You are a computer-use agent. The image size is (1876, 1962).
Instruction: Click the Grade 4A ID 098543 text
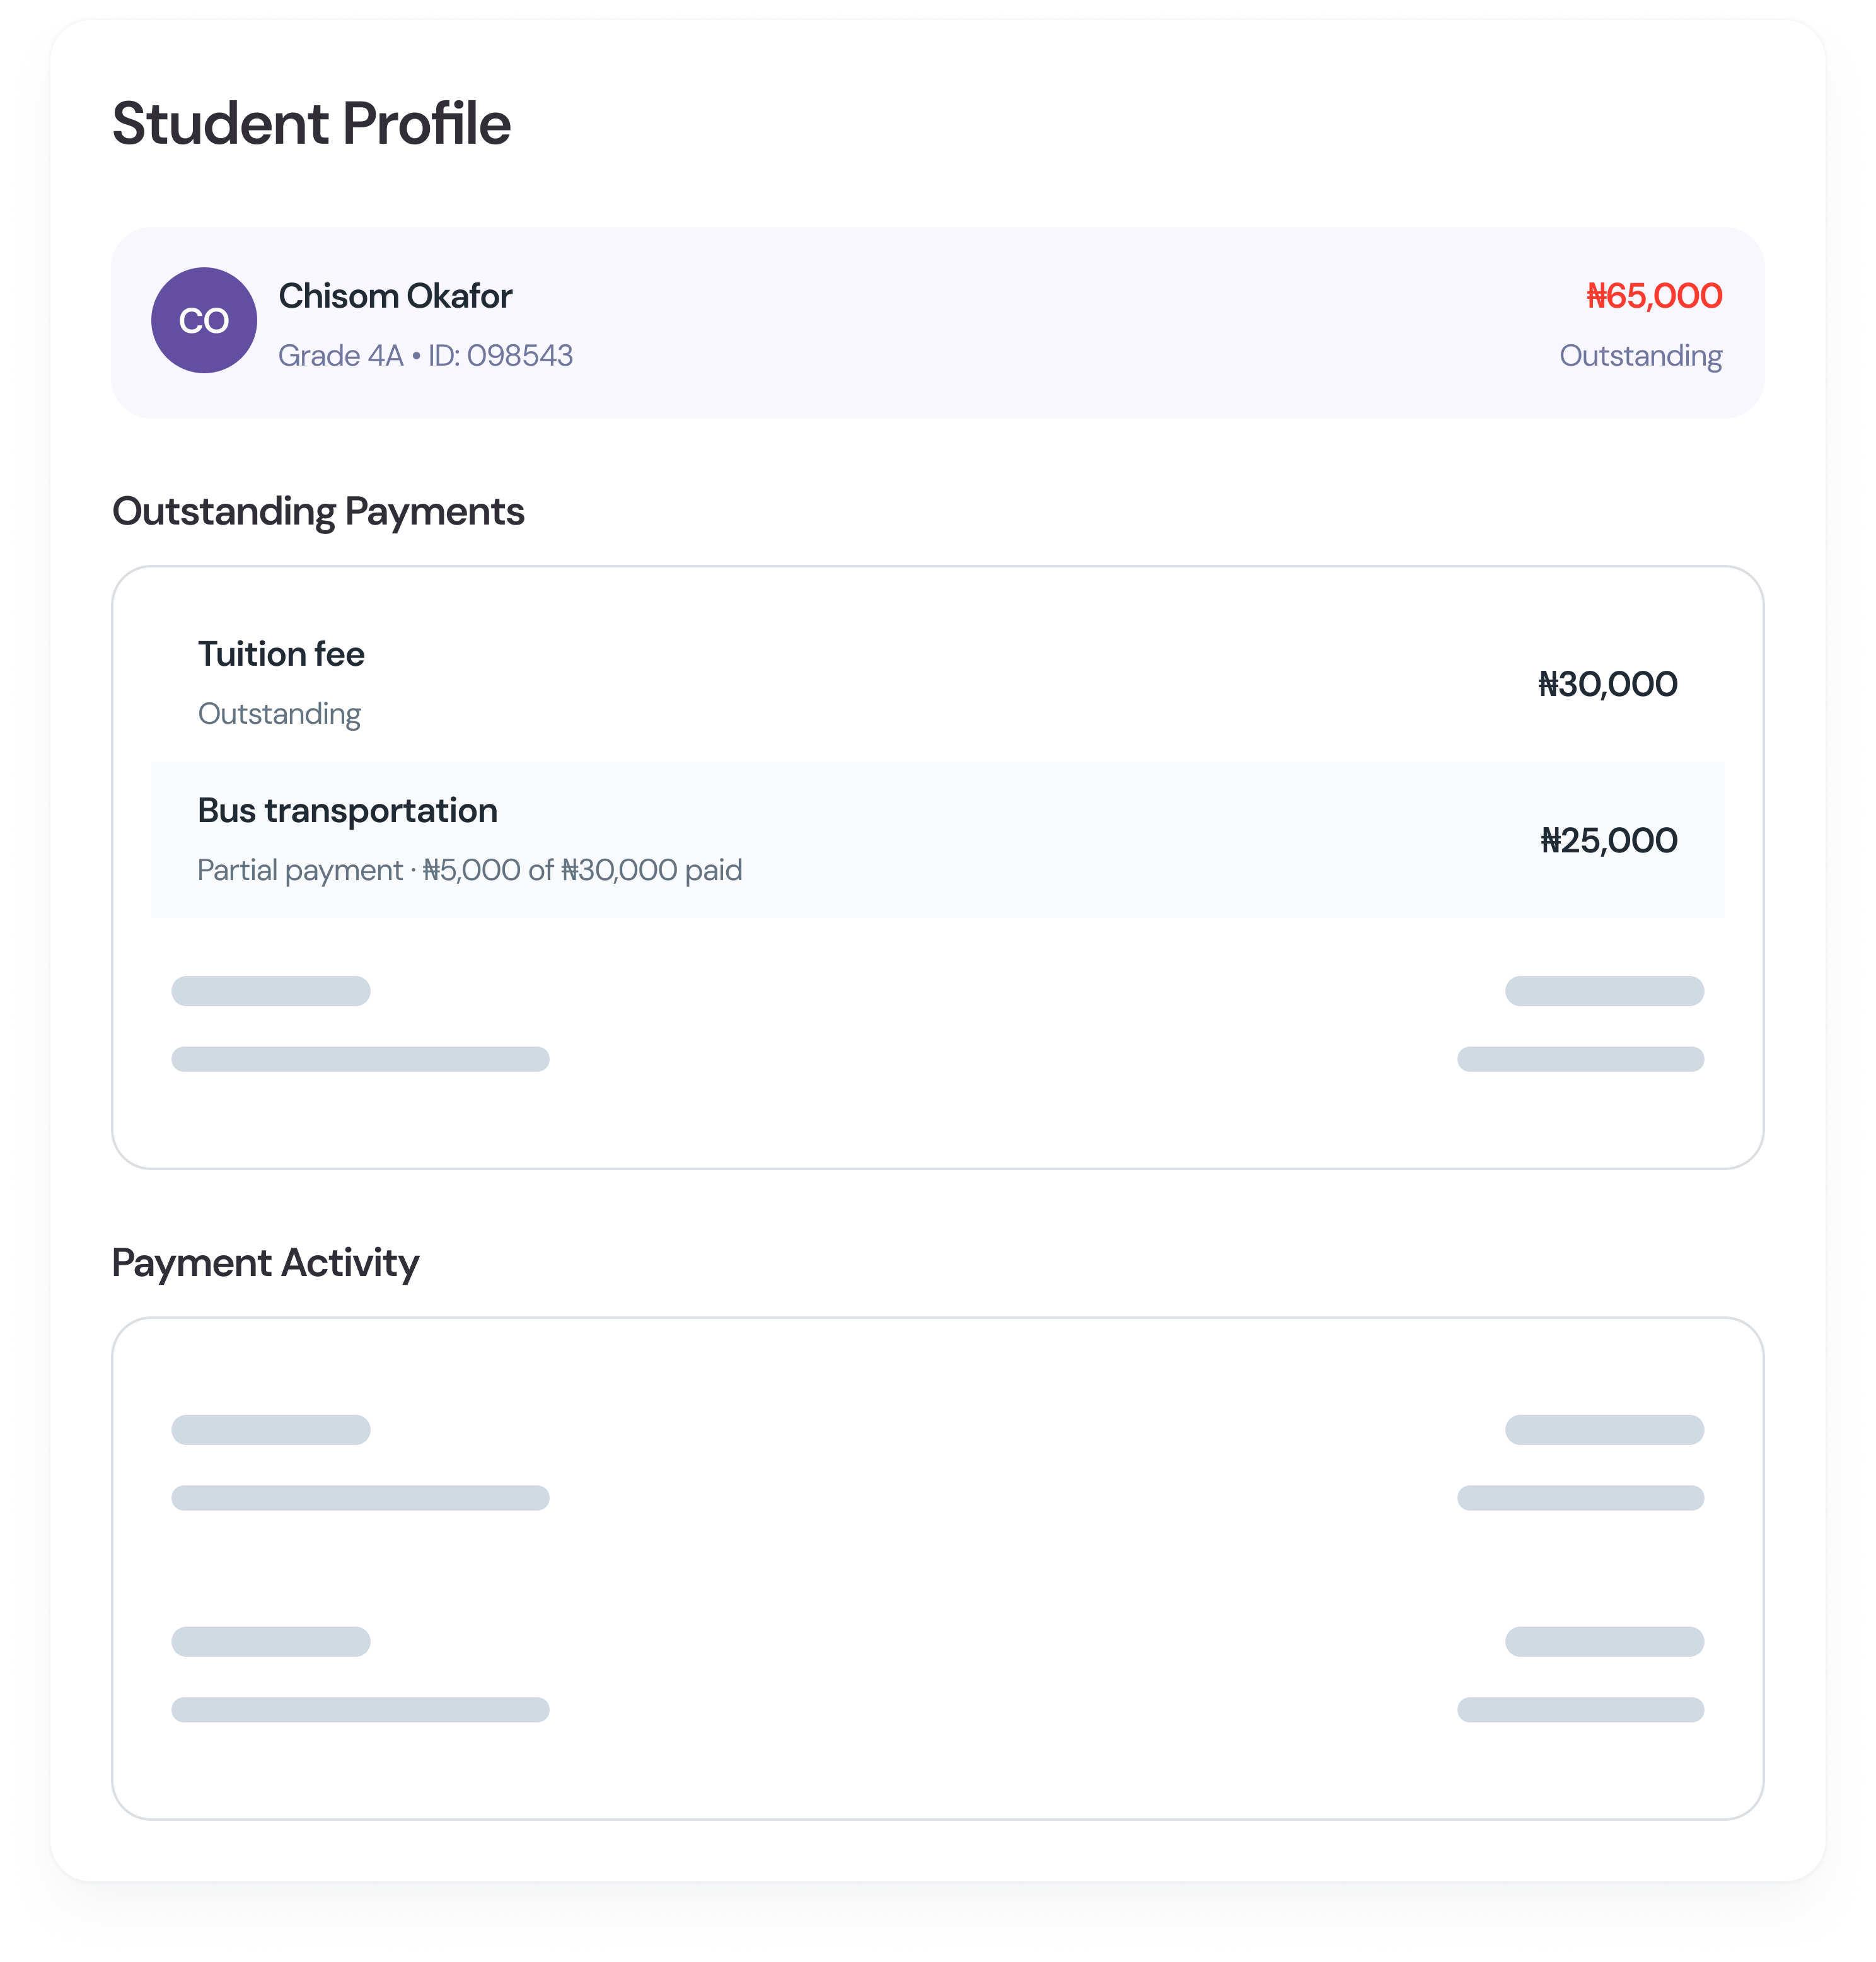pyautogui.click(x=425, y=355)
